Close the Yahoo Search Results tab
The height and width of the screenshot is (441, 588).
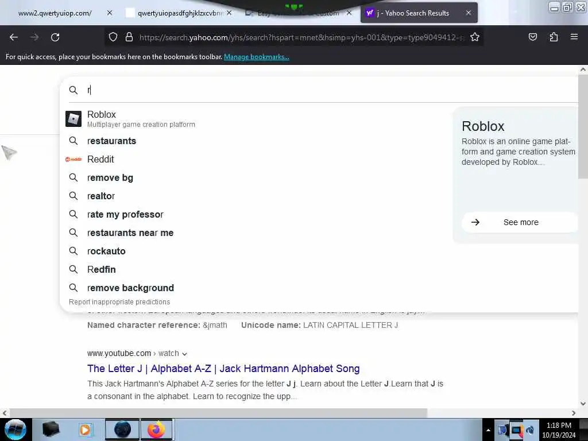[x=469, y=13]
